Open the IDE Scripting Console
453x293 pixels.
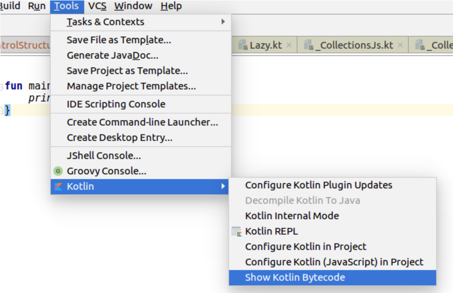point(116,104)
